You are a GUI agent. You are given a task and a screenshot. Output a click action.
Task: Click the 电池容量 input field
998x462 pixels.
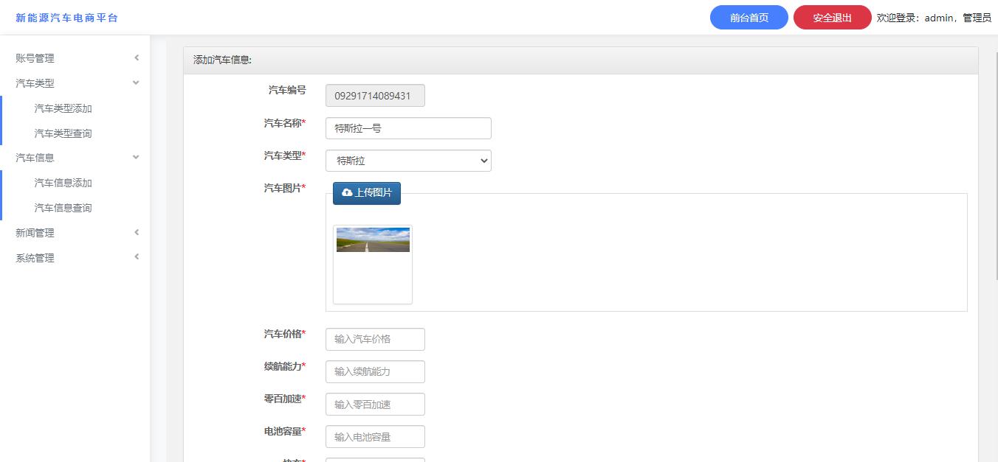click(375, 436)
